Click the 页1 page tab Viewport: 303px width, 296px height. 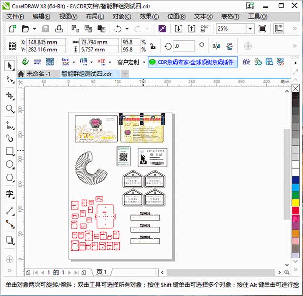pyautogui.click(x=102, y=272)
